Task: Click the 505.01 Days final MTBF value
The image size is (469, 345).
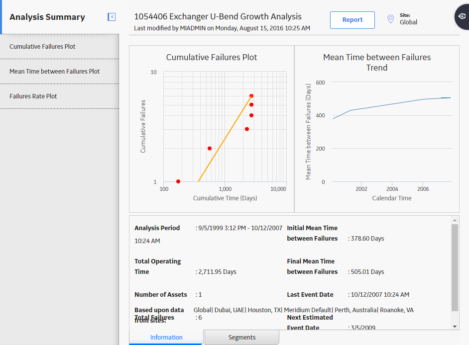Action: click(367, 272)
